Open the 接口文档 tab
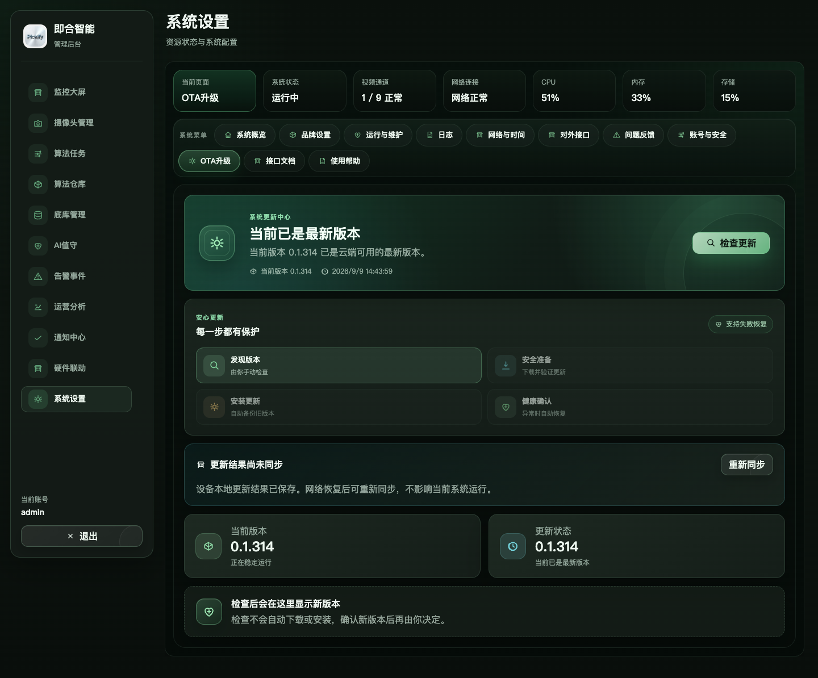 tap(274, 161)
